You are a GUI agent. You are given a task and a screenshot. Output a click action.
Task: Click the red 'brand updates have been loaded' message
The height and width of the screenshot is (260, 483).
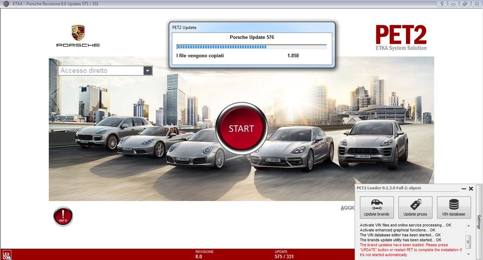point(410,250)
